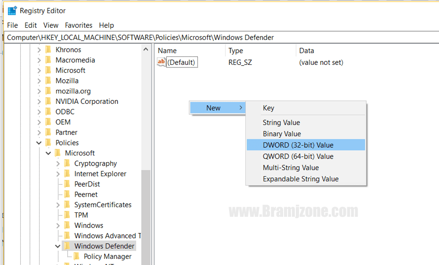Click the Windows Defender folder icon
Viewport: 439px width, 265px height.
67,246
